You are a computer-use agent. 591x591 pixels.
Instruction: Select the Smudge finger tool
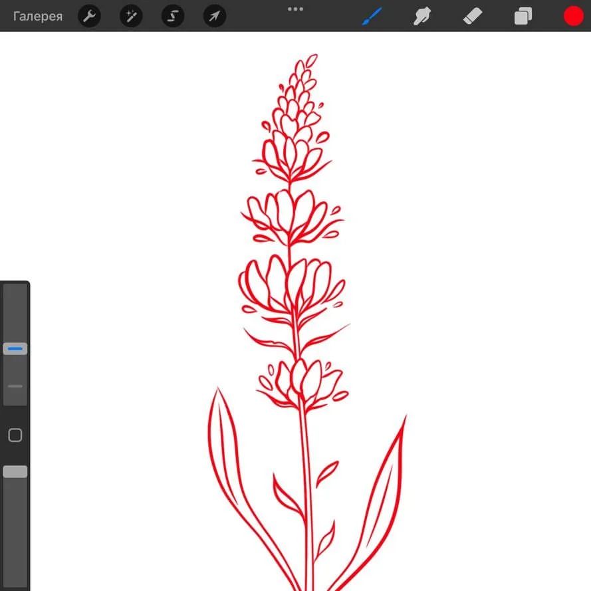(x=422, y=16)
